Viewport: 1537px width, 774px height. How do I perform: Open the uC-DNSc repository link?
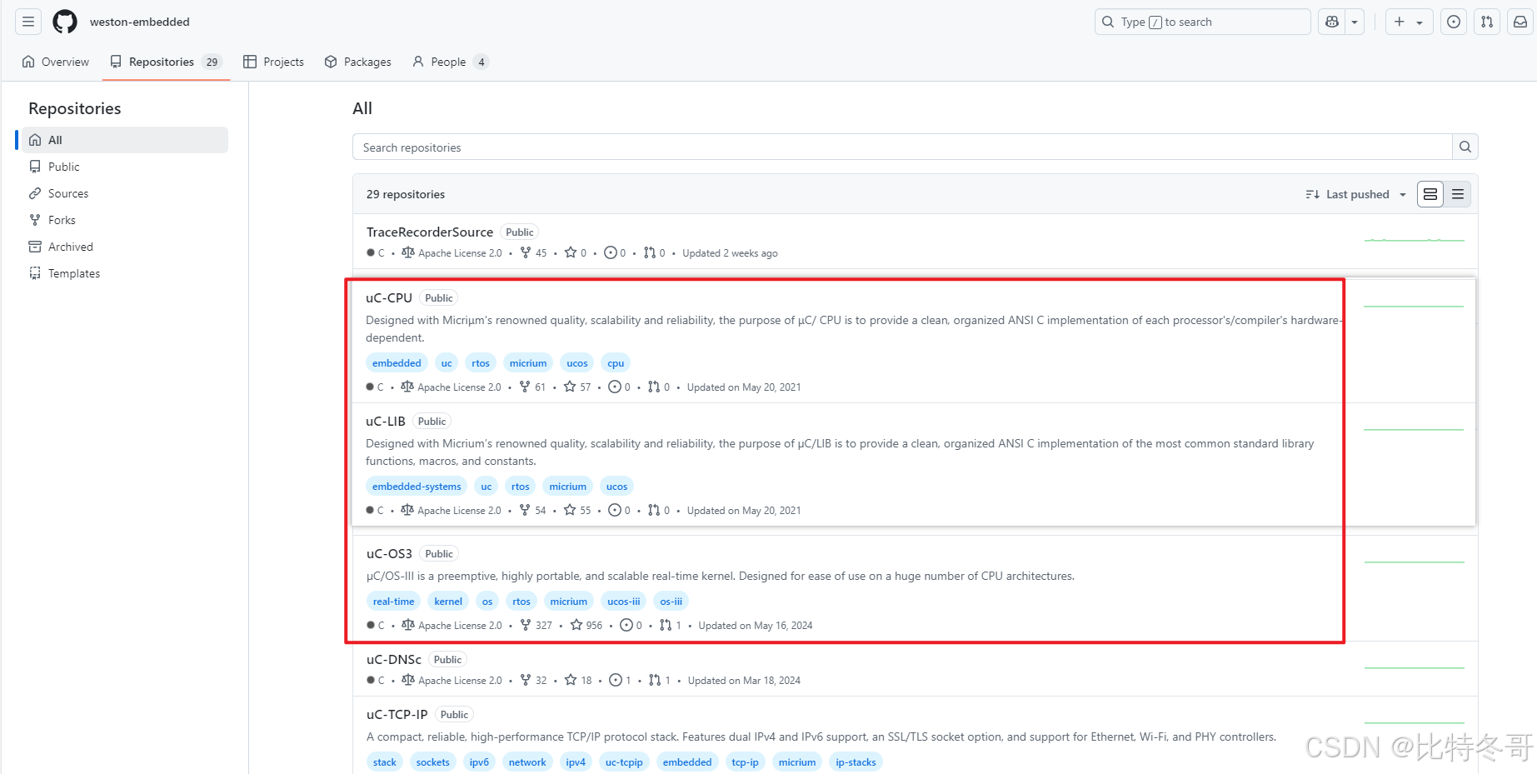pyautogui.click(x=394, y=659)
